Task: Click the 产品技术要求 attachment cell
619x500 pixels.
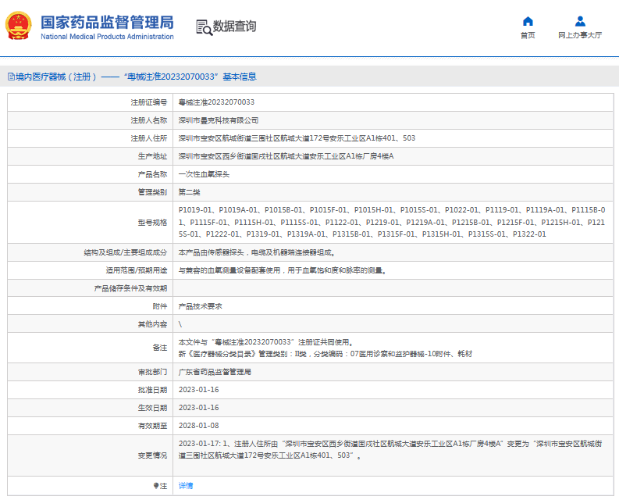Action: click(200, 306)
